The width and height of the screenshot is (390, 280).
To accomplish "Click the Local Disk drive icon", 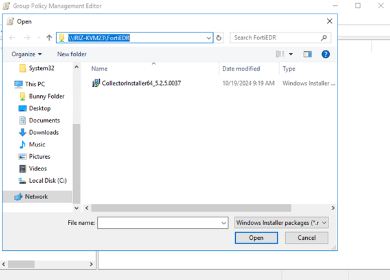I will (x=22, y=181).
